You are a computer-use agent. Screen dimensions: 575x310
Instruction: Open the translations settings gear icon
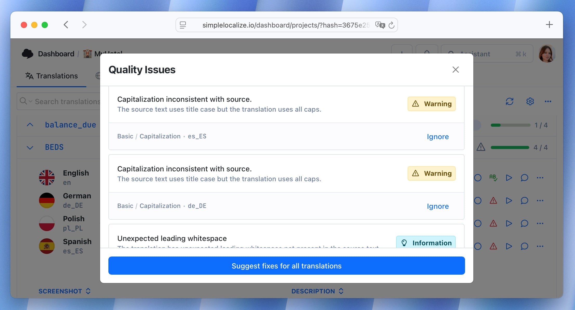(x=530, y=101)
